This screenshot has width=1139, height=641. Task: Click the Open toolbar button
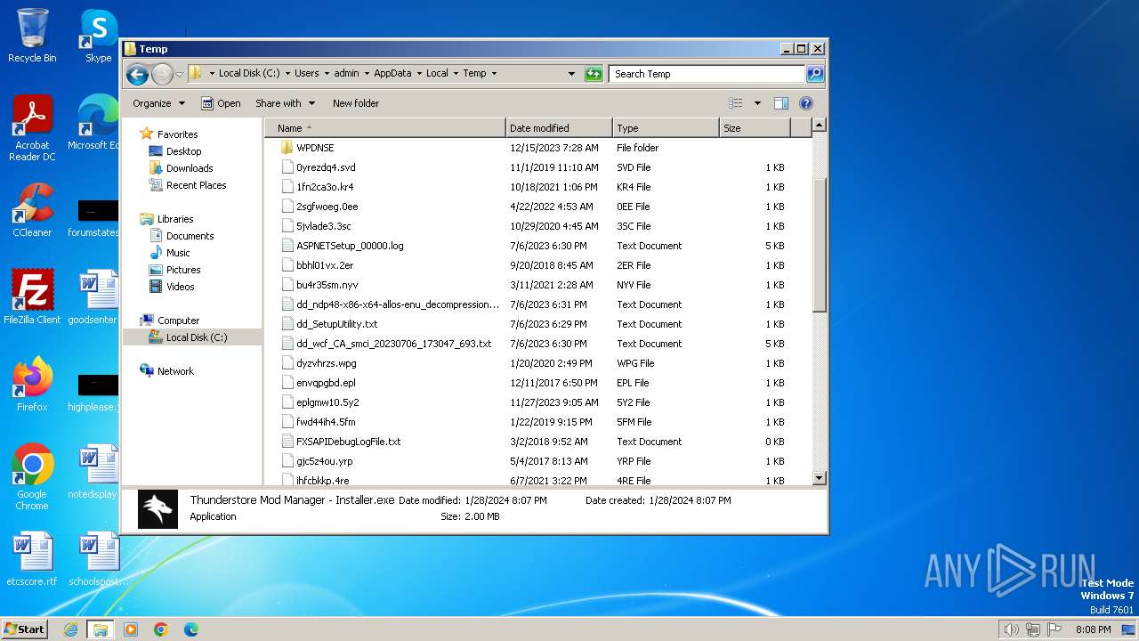[221, 103]
